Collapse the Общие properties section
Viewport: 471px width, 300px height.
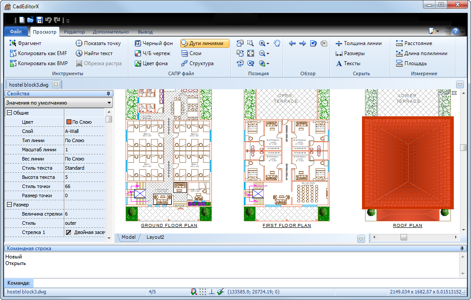tap(9, 113)
